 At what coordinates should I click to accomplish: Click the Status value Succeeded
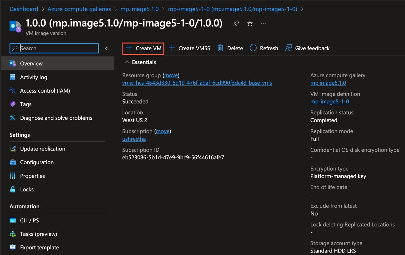135,101
